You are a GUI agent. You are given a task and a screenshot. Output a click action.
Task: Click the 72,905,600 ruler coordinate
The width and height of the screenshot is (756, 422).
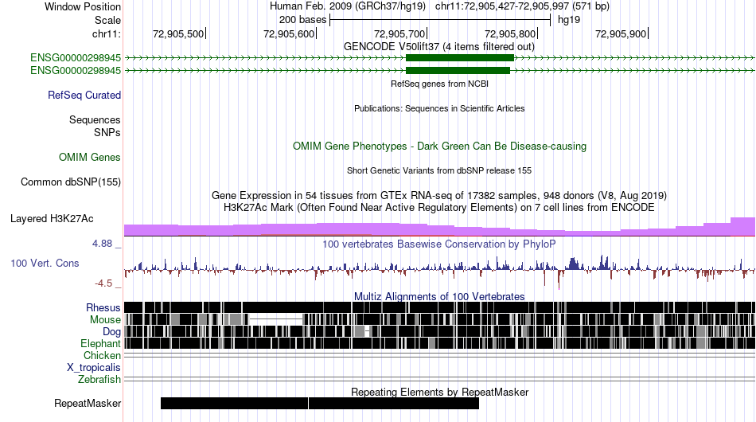click(x=289, y=34)
